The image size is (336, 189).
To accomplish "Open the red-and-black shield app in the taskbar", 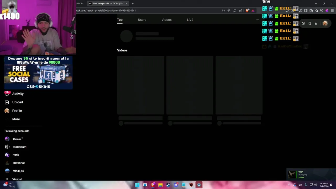I will [x=191, y=185].
